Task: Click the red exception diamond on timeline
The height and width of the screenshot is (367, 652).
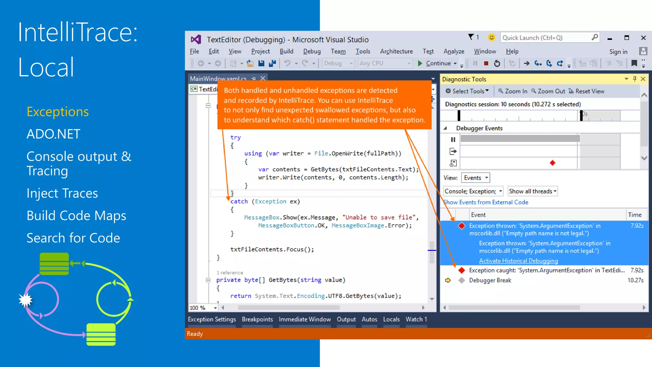Action: 552,163
